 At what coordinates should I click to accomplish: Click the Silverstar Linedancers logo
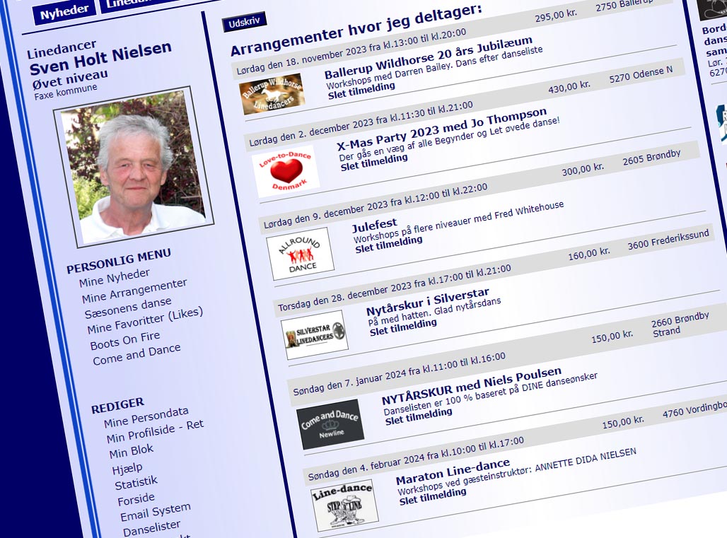[315, 334]
